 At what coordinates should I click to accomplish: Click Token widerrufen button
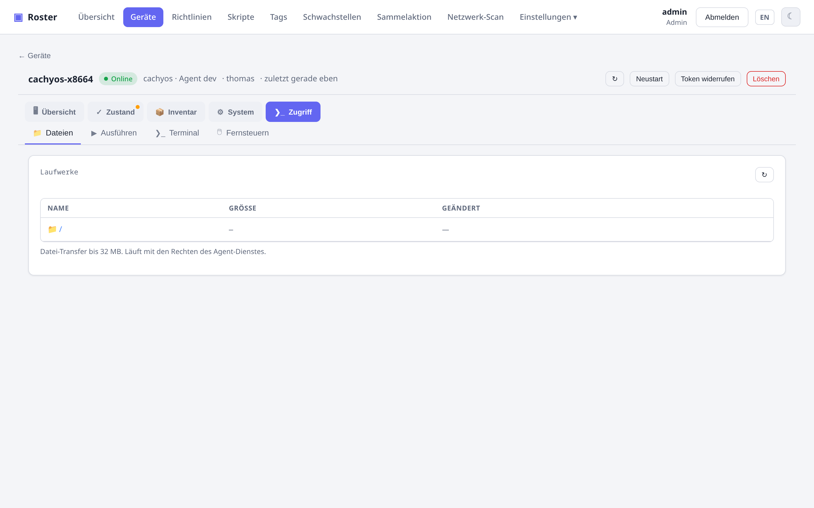(x=708, y=79)
